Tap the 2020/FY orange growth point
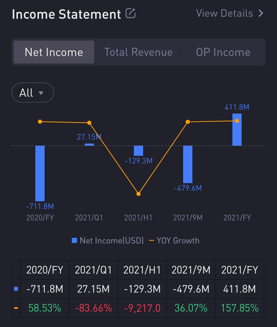Viewport: 277px width, 327px height. 40,122
